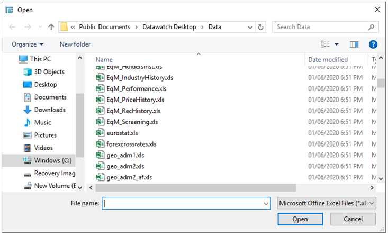
Task: Open the Organize dropdown menu
Action: coord(28,44)
